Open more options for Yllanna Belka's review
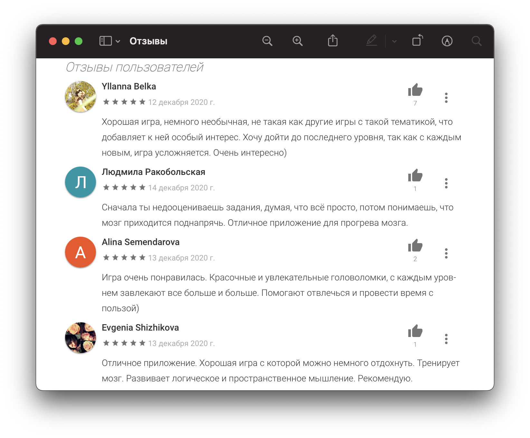Image resolution: width=530 pixels, height=438 pixels. [446, 98]
